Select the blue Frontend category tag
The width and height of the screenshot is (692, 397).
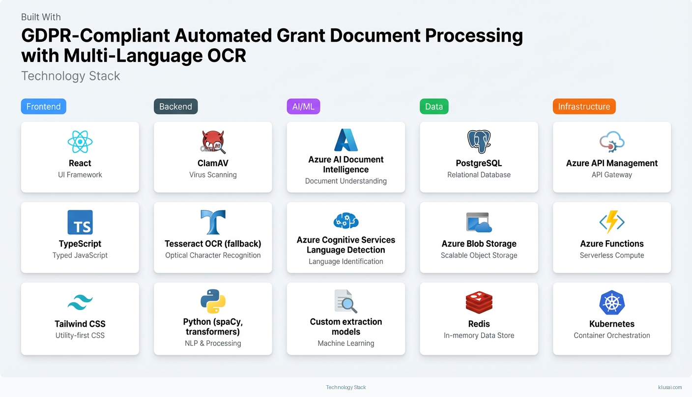(44, 107)
